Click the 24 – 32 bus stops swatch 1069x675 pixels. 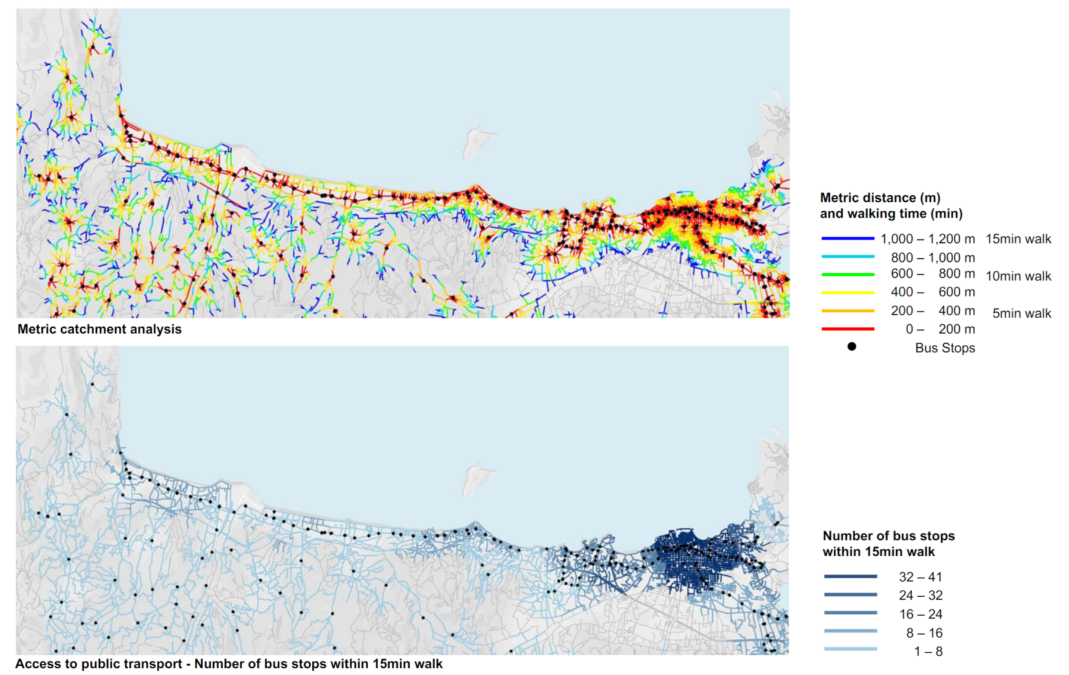click(850, 595)
